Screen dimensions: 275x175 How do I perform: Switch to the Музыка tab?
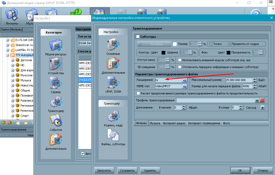tap(155, 123)
